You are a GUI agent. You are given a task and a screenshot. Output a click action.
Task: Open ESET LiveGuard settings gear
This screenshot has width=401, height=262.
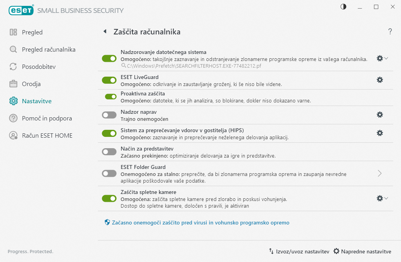(x=379, y=80)
